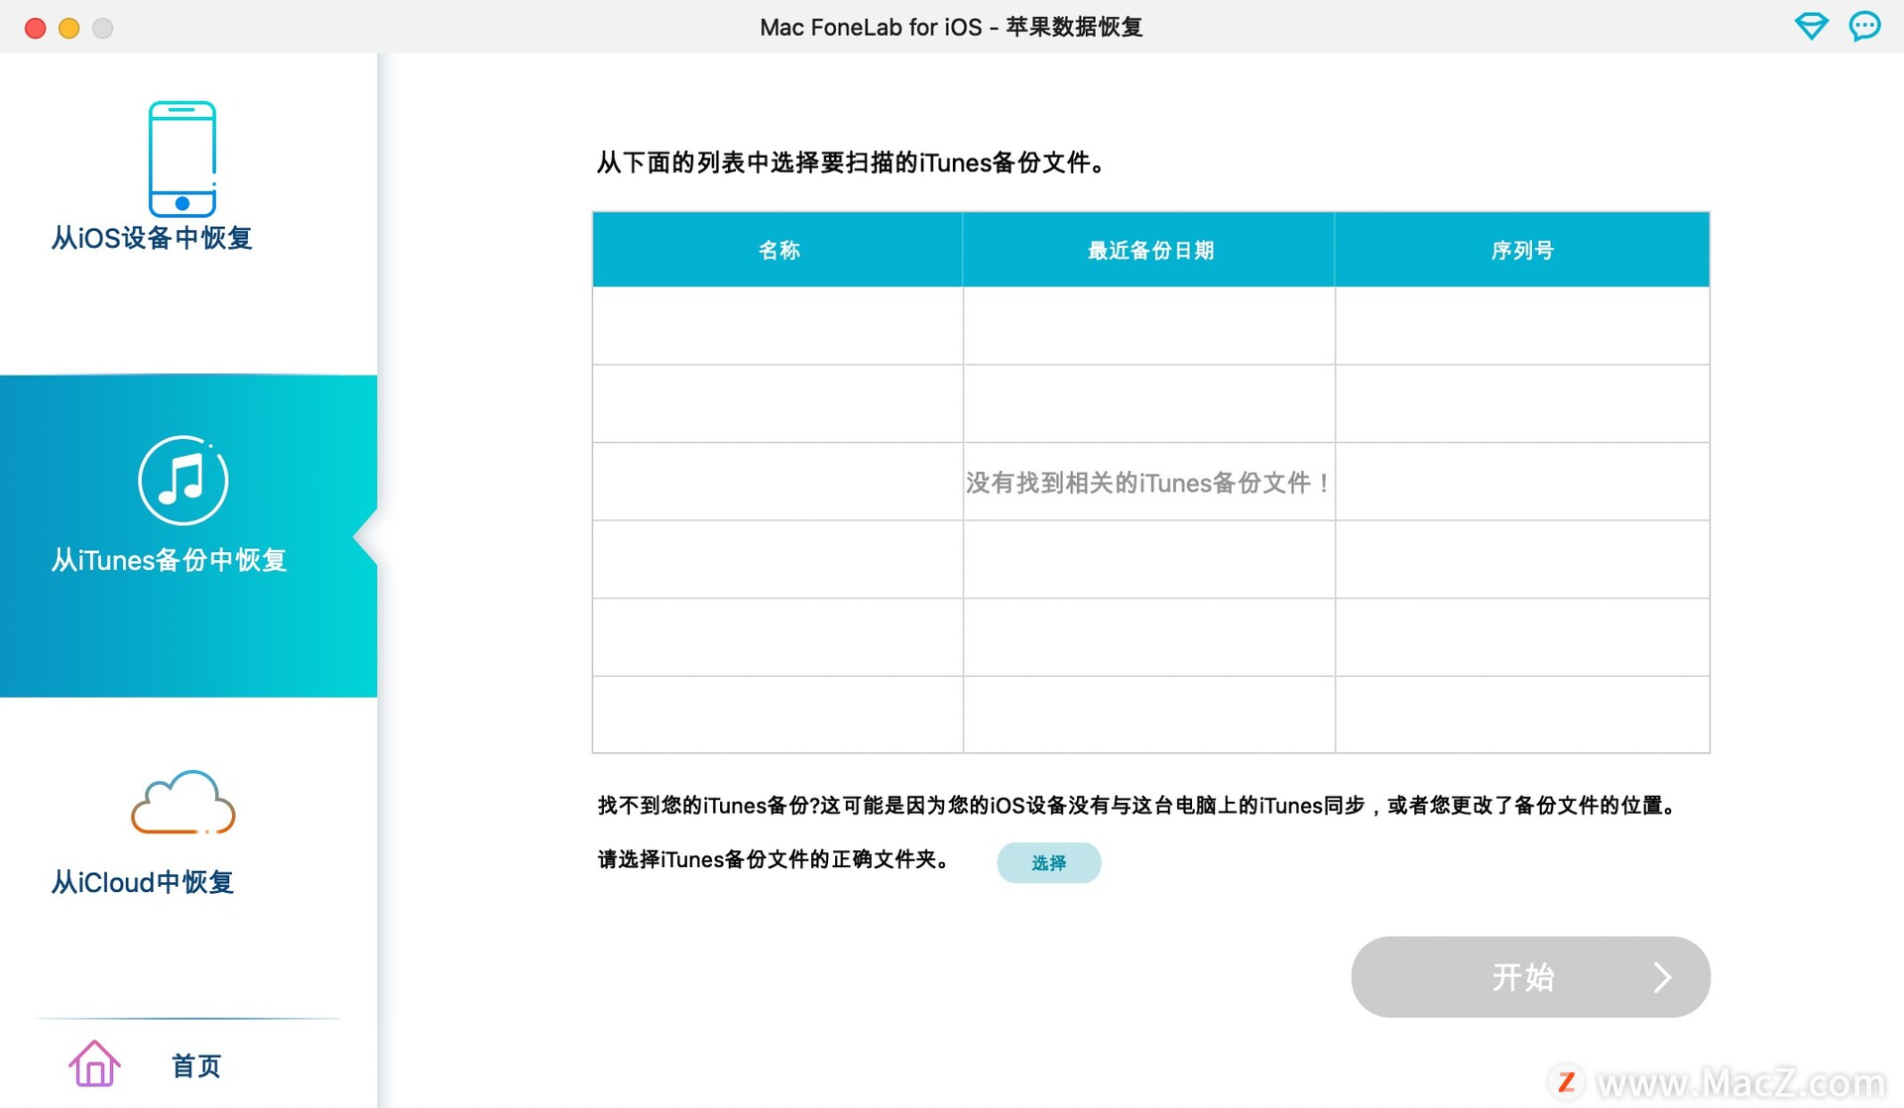Screen dimensions: 1904x1108
Task: Click the 最近备份日期 column header
Action: (x=1148, y=250)
